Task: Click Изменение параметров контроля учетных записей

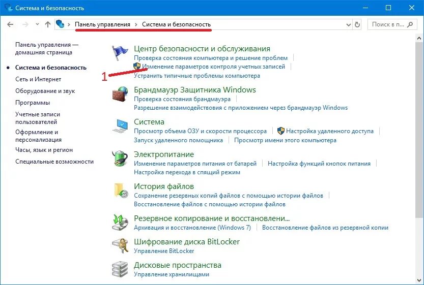Action: [214, 67]
